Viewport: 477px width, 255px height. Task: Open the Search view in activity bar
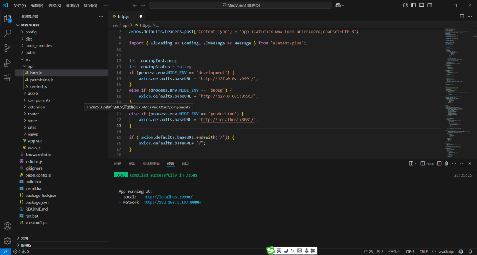[x=8, y=33]
